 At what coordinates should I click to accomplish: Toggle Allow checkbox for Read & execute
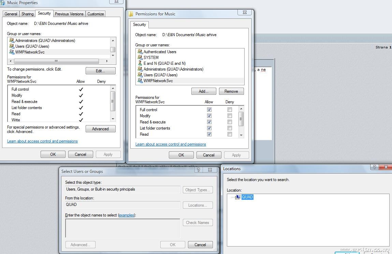pyautogui.click(x=209, y=122)
